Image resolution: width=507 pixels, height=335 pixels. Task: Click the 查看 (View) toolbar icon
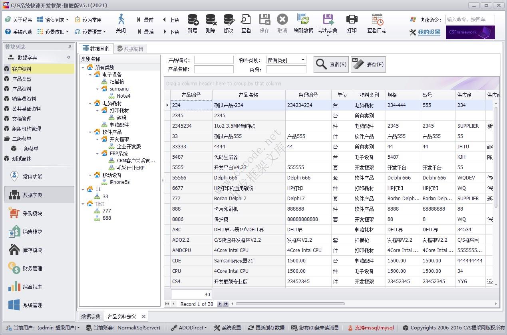pyautogui.click(x=246, y=20)
